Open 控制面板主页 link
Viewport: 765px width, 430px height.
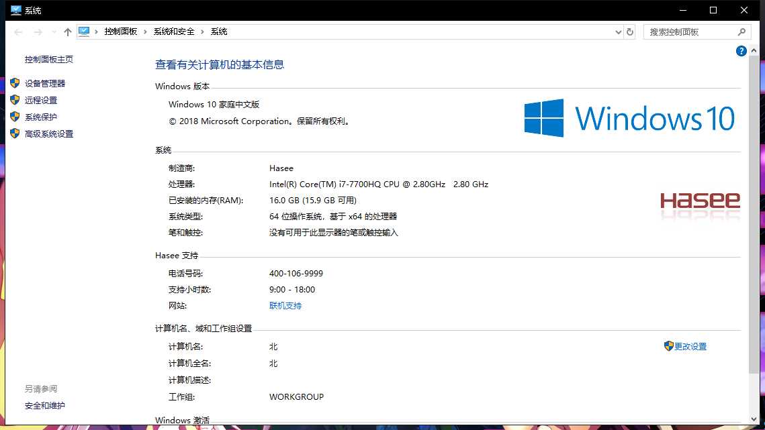click(49, 60)
